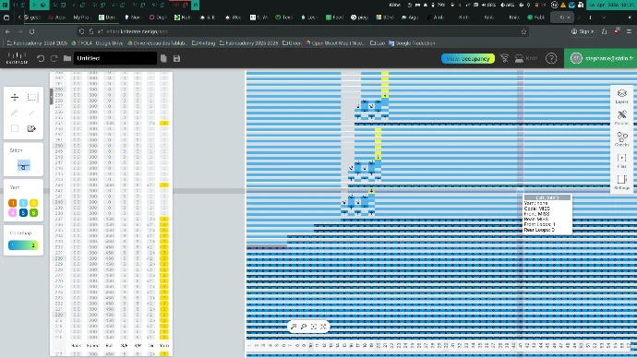Click the zoom in magnifier icon
This screenshot has width=637, height=358.
tap(294, 327)
